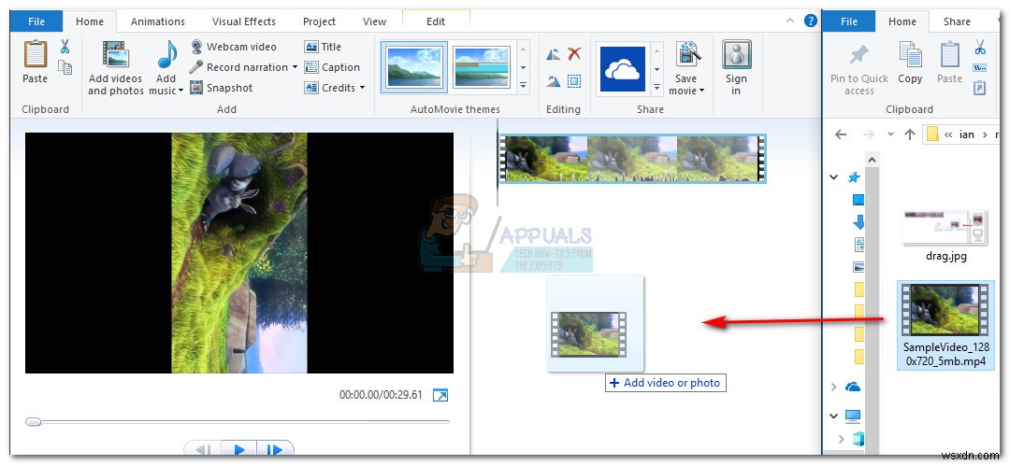The image size is (1010, 465).
Task: Expand the Share destinations gallery
Action: point(657,86)
